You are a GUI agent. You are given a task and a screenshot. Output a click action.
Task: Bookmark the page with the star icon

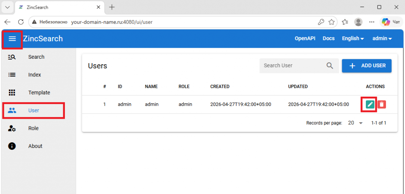click(331, 22)
